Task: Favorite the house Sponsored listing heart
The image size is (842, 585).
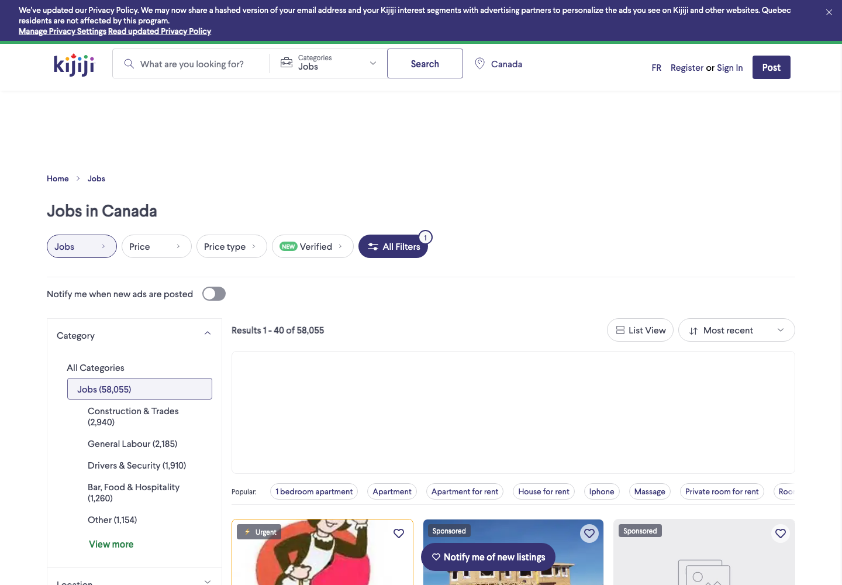Action: pyautogui.click(x=589, y=534)
